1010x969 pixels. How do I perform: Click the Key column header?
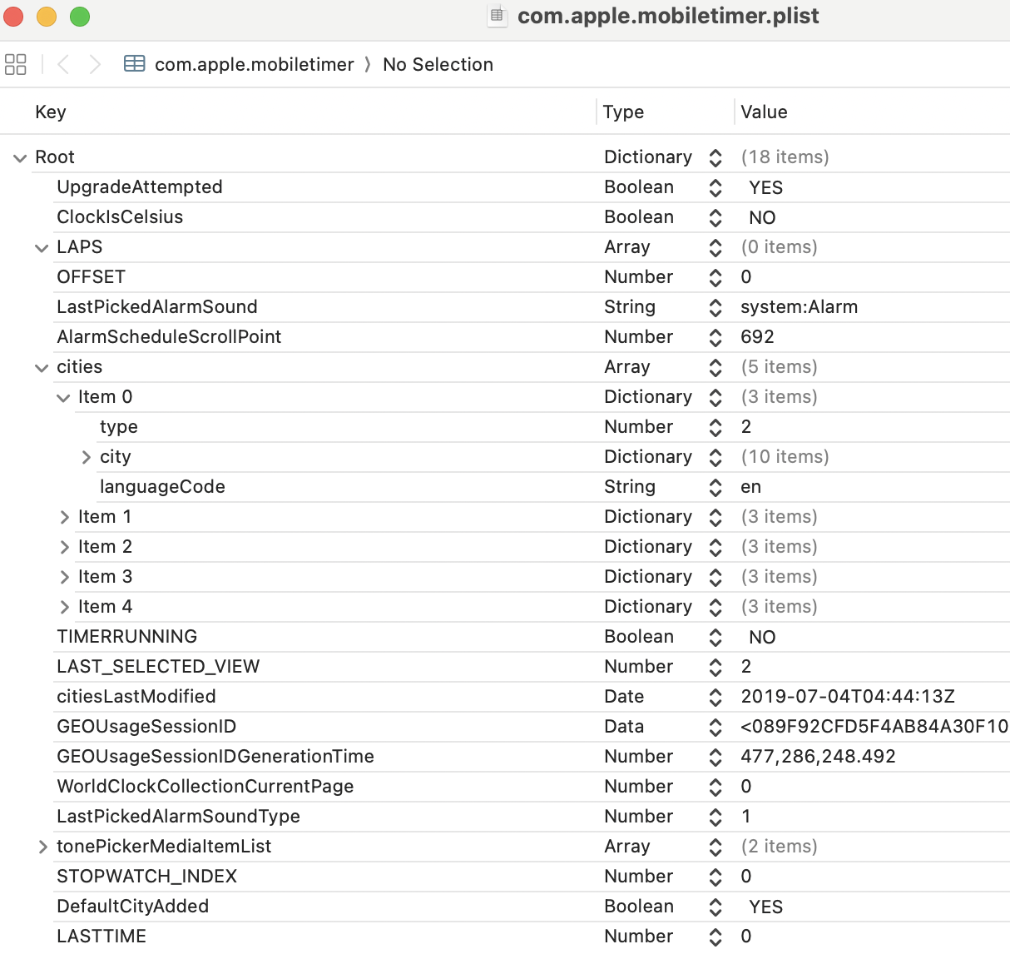(51, 112)
